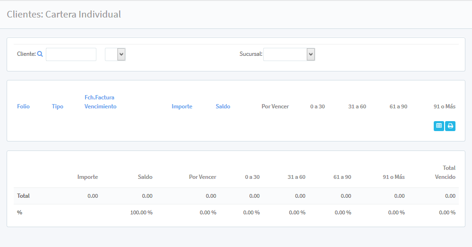Click the 0 a 30 header in the detail table

[x=318, y=106]
